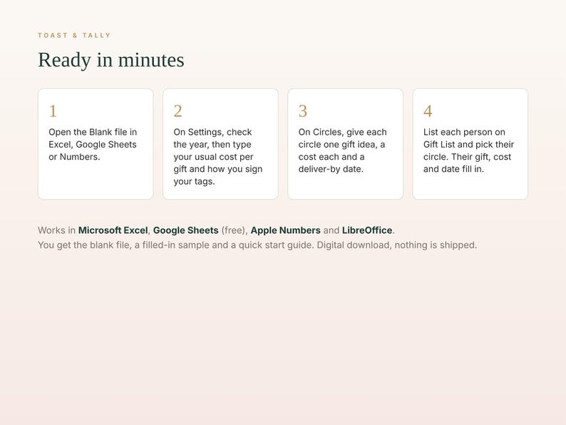Click the bold Apple Numbers text
This screenshot has height=425, width=566.
coord(286,230)
